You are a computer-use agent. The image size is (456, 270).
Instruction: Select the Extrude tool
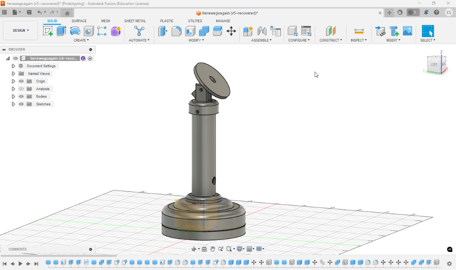[61, 31]
